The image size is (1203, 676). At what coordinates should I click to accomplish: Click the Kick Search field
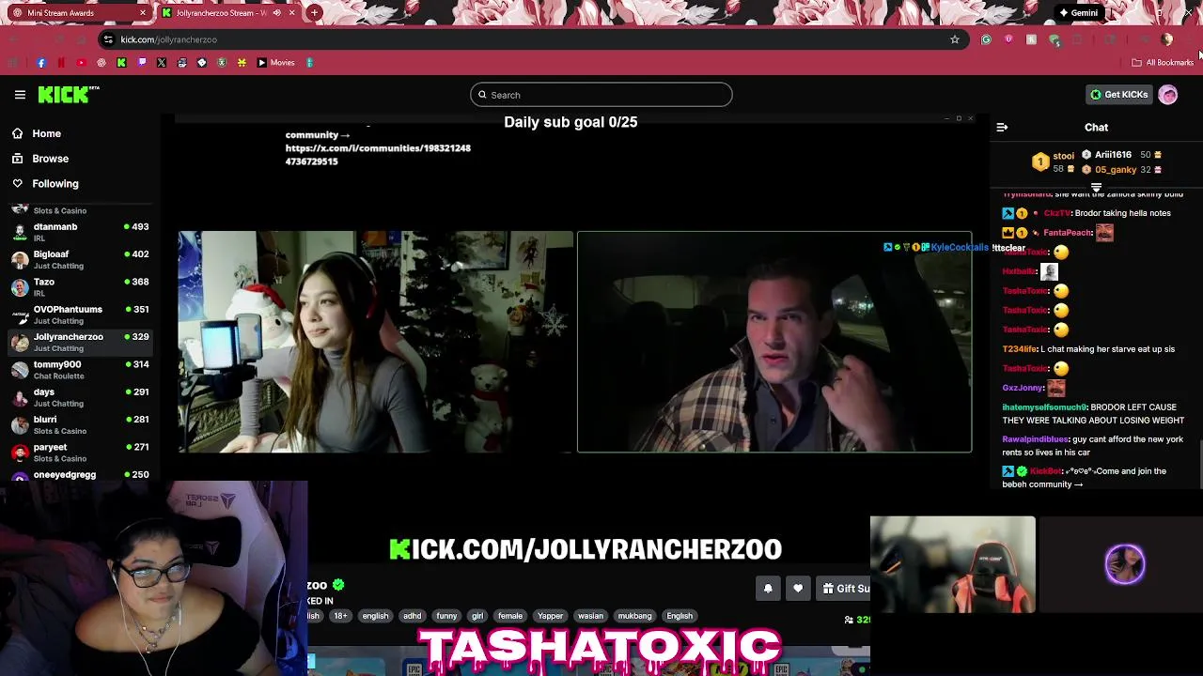[601, 95]
